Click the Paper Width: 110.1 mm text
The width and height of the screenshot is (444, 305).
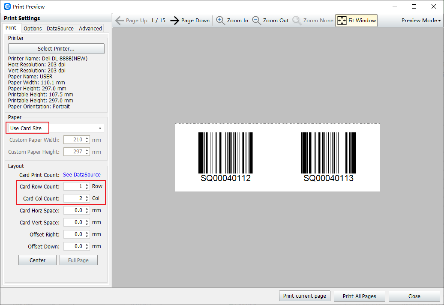[36, 83]
